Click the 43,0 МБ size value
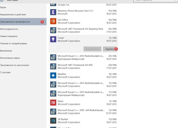Viewport: 178px width, 128px height. 113,20
